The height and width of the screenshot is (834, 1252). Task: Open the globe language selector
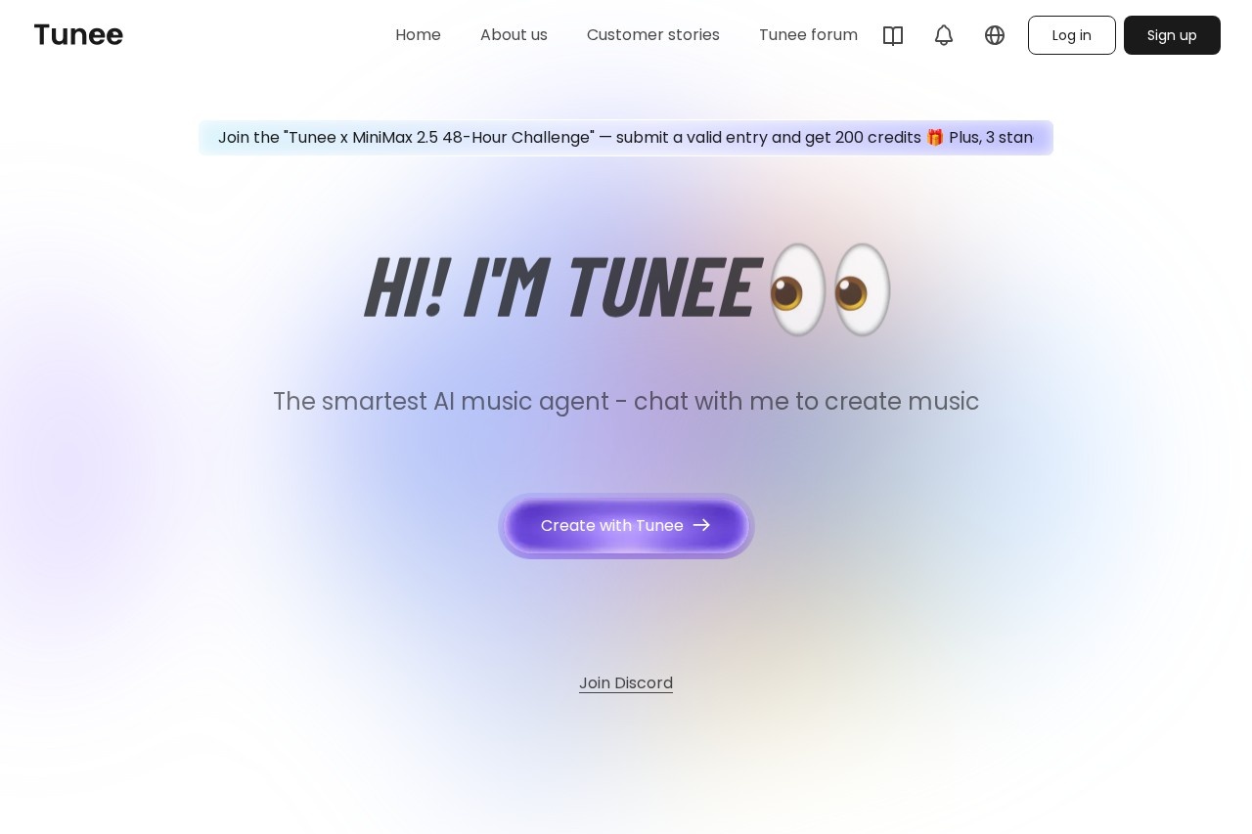[x=995, y=35]
